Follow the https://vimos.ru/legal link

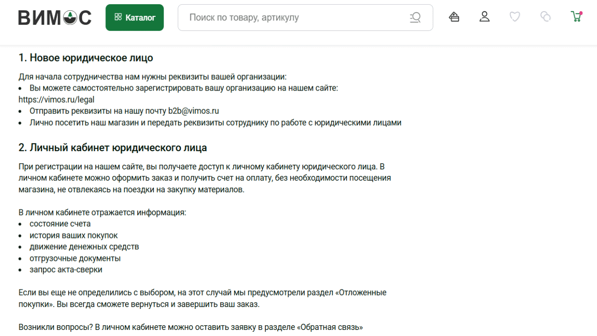56,99
